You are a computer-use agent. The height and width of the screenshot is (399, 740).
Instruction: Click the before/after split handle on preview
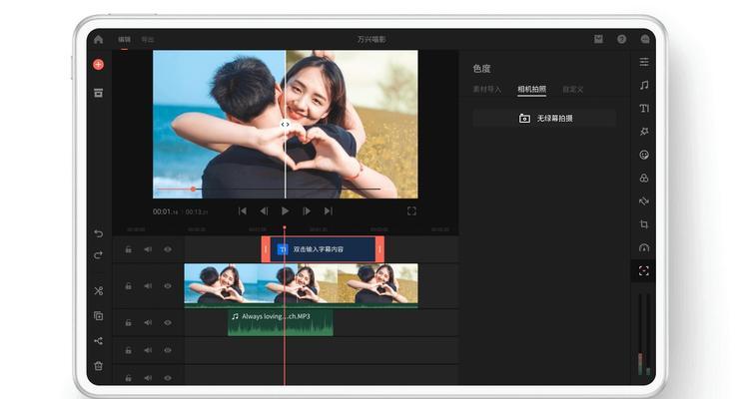point(285,125)
